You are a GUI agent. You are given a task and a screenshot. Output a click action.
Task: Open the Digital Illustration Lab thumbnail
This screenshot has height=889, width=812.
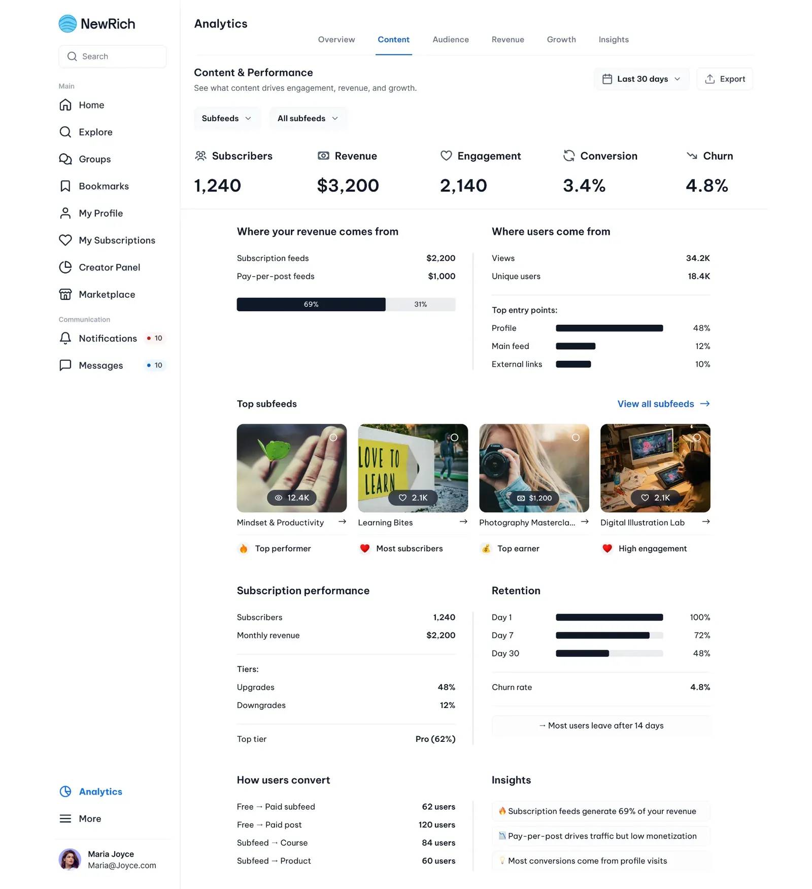tap(655, 468)
